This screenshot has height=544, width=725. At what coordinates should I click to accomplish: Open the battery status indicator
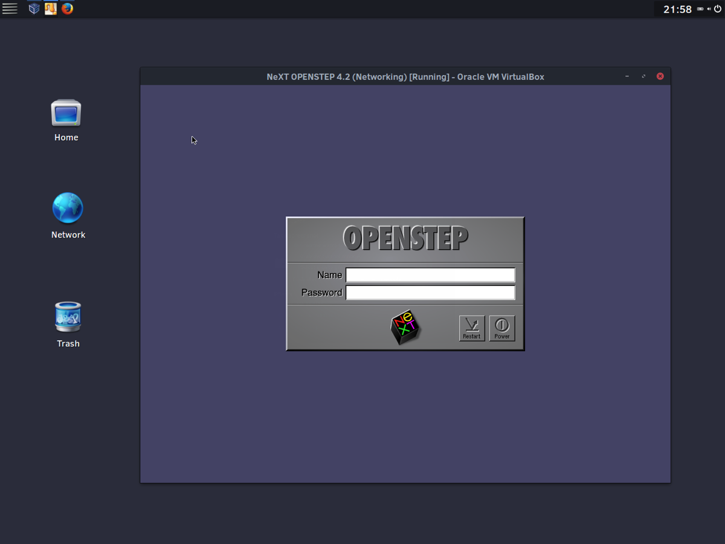700,9
